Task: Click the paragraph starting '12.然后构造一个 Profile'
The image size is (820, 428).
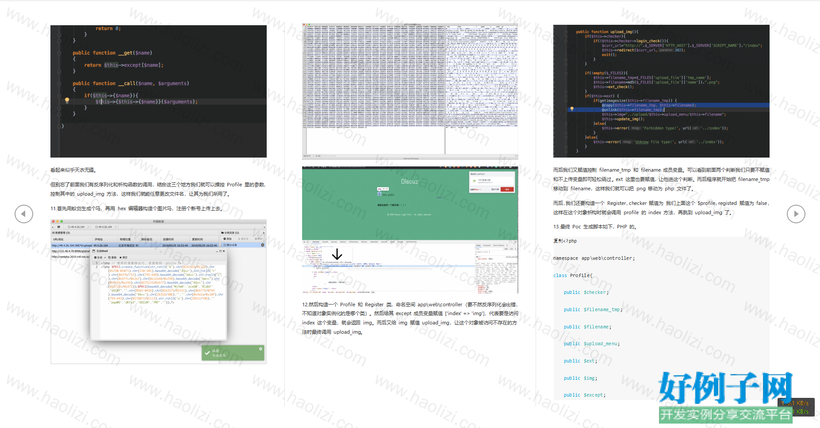Action: click(x=410, y=318)
